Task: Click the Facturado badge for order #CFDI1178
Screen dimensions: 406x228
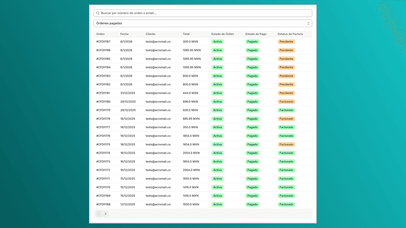Action: pos(286,119)
